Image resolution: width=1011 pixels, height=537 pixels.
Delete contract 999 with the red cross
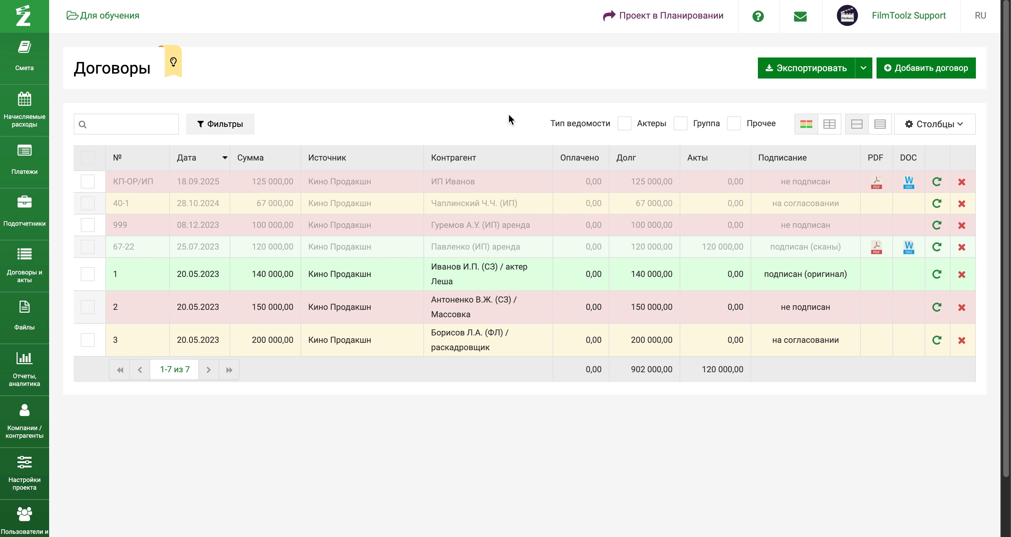pos(961,225)
